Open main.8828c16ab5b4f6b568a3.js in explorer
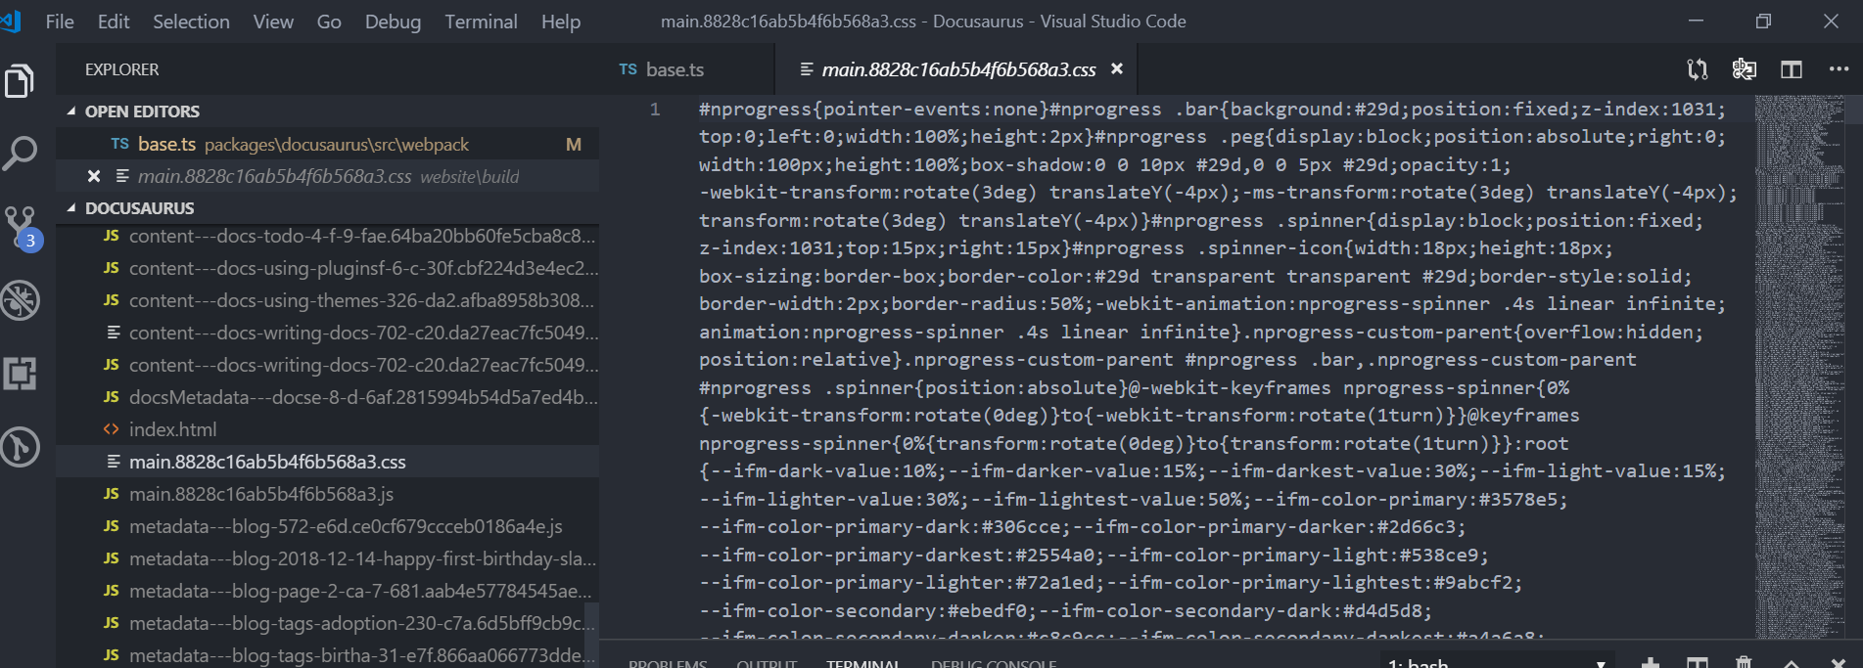This screenshot has width=1863, height=668. [328, 494]
